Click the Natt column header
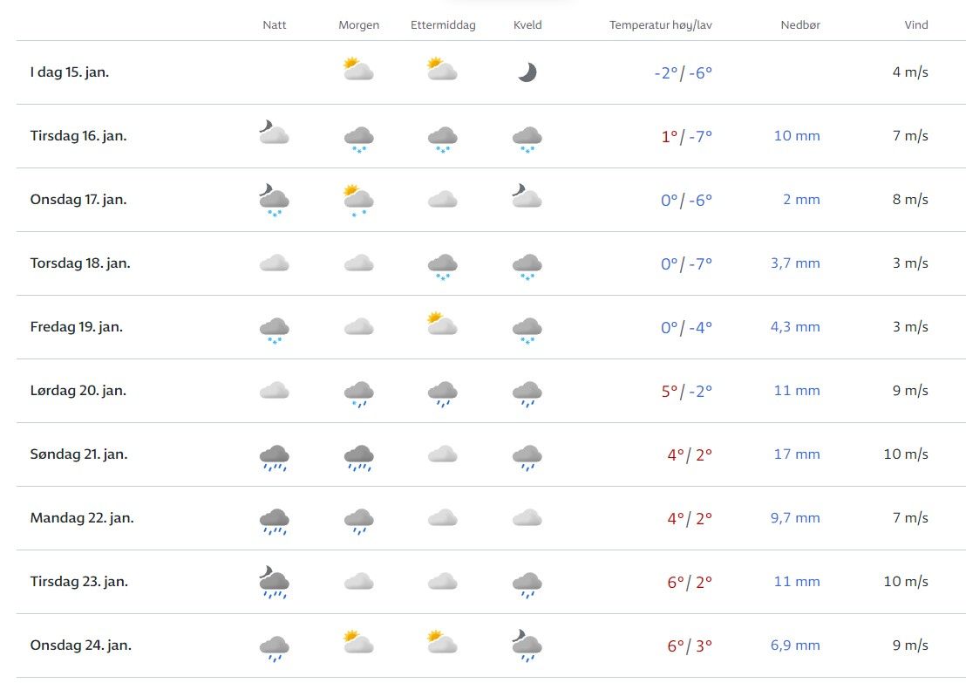This screenshot has height=683, width=966. click(x=274, y=25)
